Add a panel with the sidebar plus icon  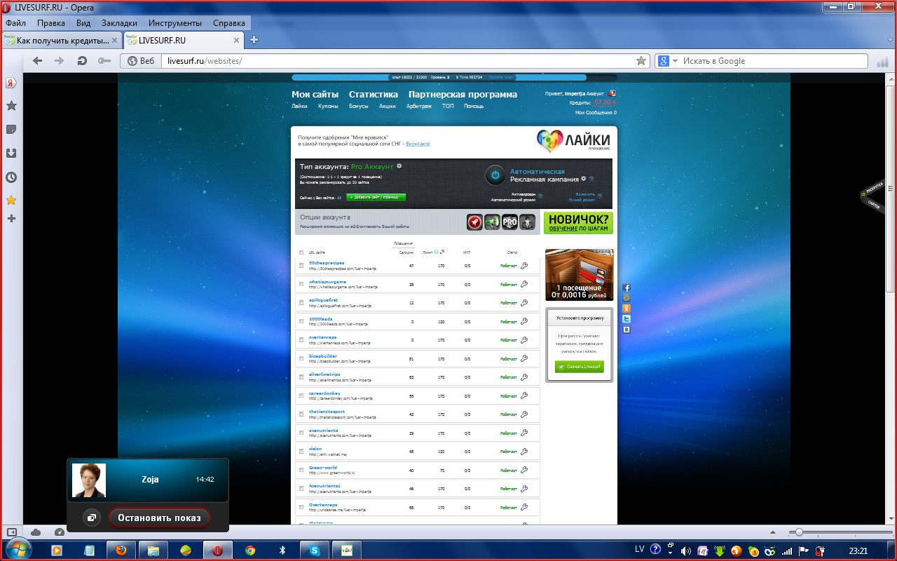tap(11, 219)
